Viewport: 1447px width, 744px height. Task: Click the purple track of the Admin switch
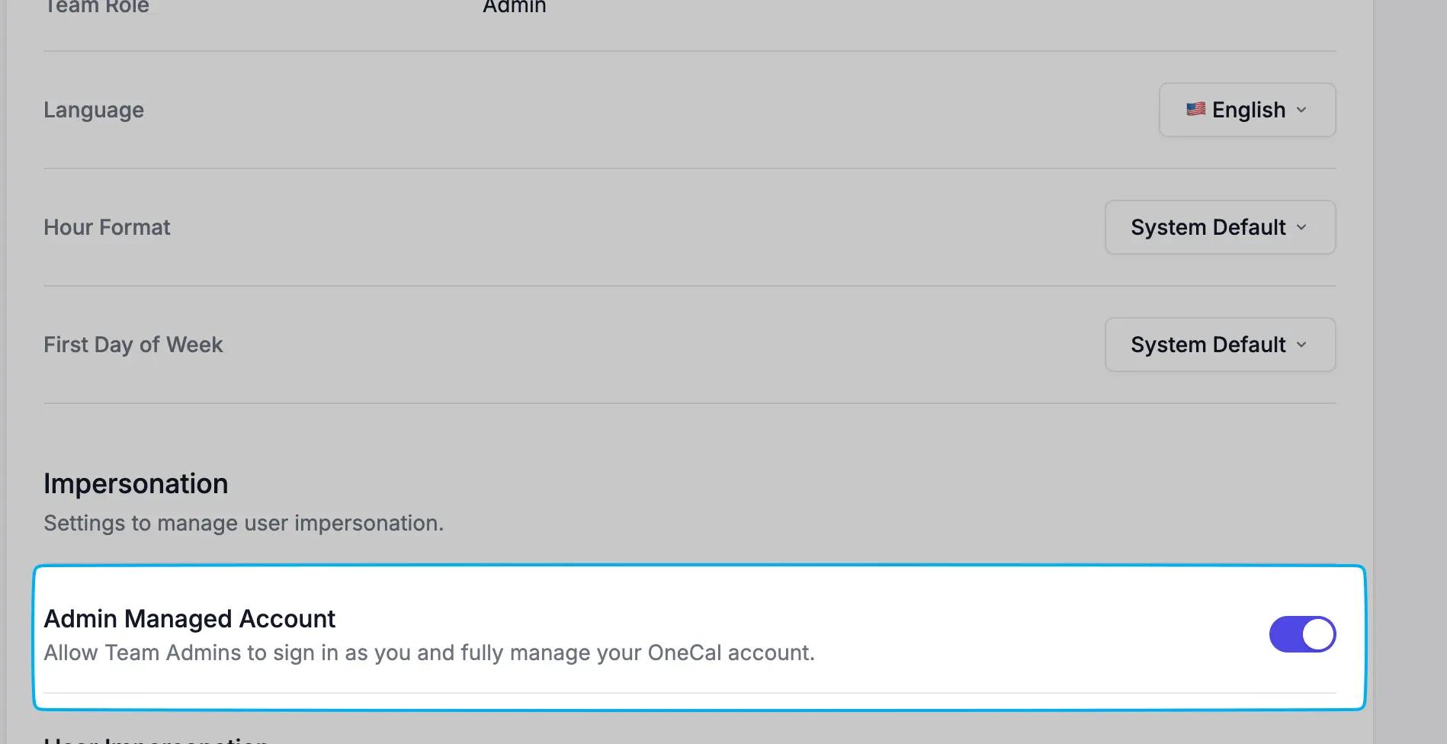click(x=1285, y=634)
